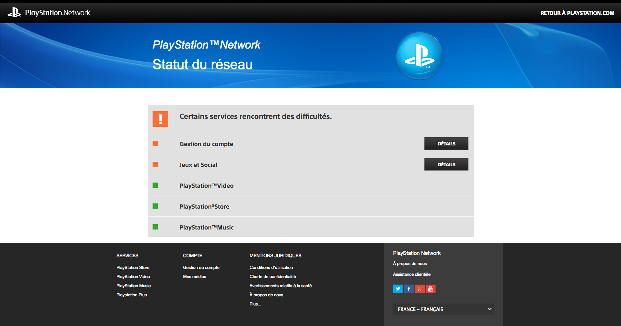The image size is (621, 326).
Task: Open the Facebook social icon
Action: pos(409,289)
